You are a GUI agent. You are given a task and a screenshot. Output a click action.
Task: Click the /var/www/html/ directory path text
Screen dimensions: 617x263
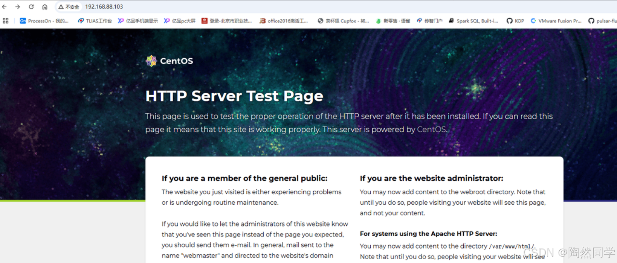511,246
